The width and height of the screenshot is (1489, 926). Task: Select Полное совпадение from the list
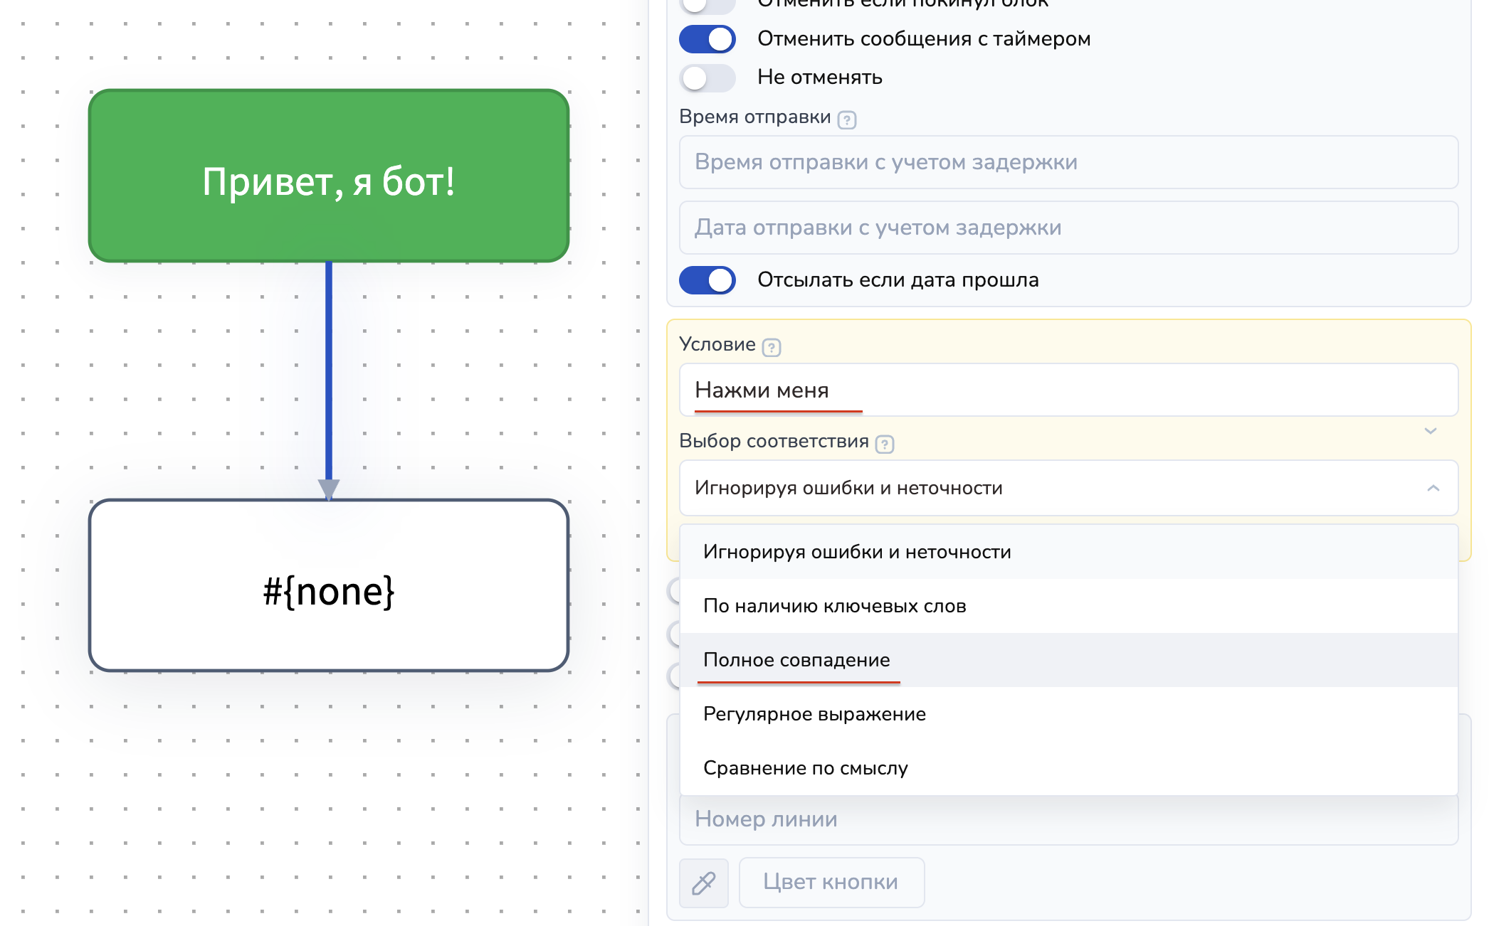point(796,660)
